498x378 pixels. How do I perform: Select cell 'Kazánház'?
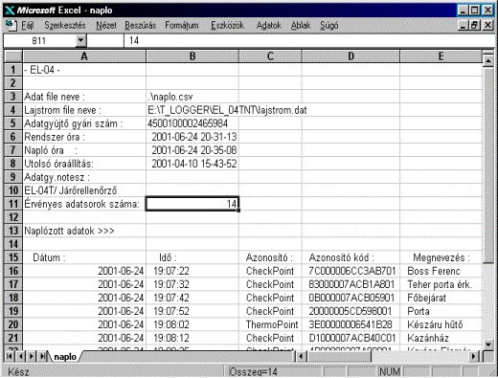tap(441, 338)
